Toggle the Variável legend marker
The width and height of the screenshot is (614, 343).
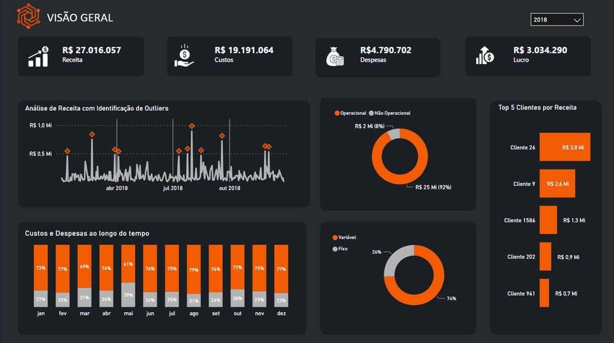coord(335,238)
